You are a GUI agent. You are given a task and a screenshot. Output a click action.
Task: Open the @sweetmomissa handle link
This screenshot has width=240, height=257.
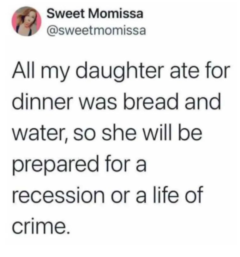pos(96,31)
